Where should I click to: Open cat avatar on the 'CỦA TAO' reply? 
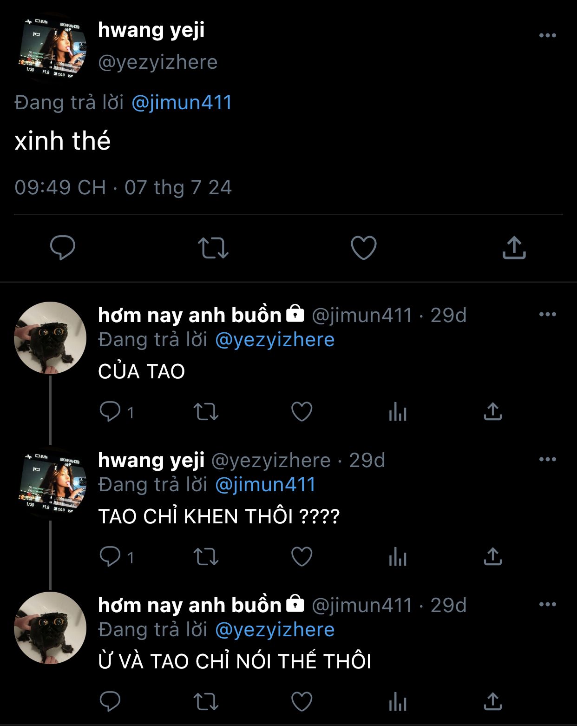coord(50,338)
